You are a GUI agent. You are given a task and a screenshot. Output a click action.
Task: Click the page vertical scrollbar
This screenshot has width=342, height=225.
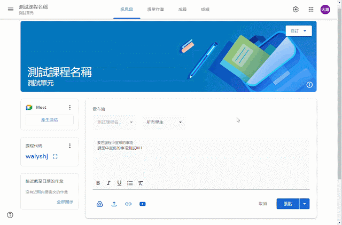340,93
